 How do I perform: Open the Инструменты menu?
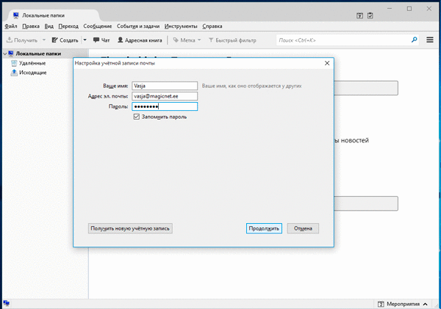point(181,26)
